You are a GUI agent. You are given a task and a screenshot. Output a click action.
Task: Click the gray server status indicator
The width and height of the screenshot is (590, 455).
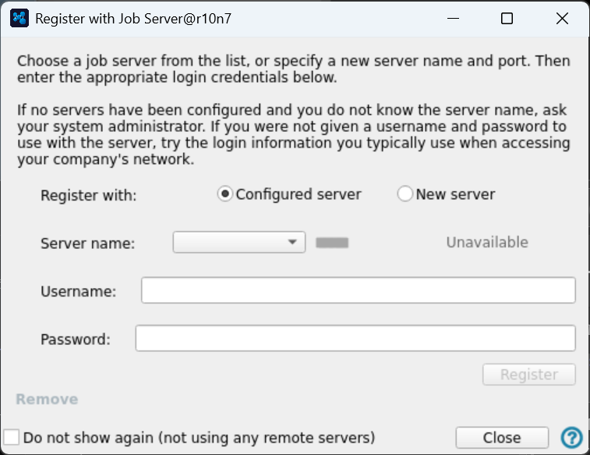[332, 243]
